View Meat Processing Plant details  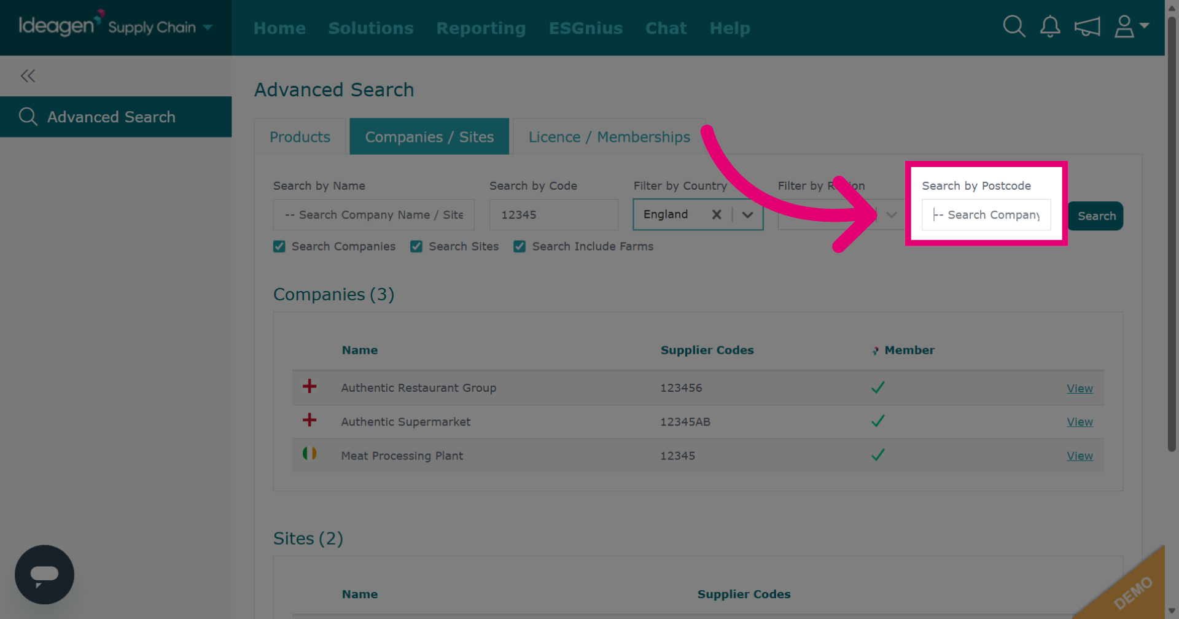click(x=1080, y=456)
